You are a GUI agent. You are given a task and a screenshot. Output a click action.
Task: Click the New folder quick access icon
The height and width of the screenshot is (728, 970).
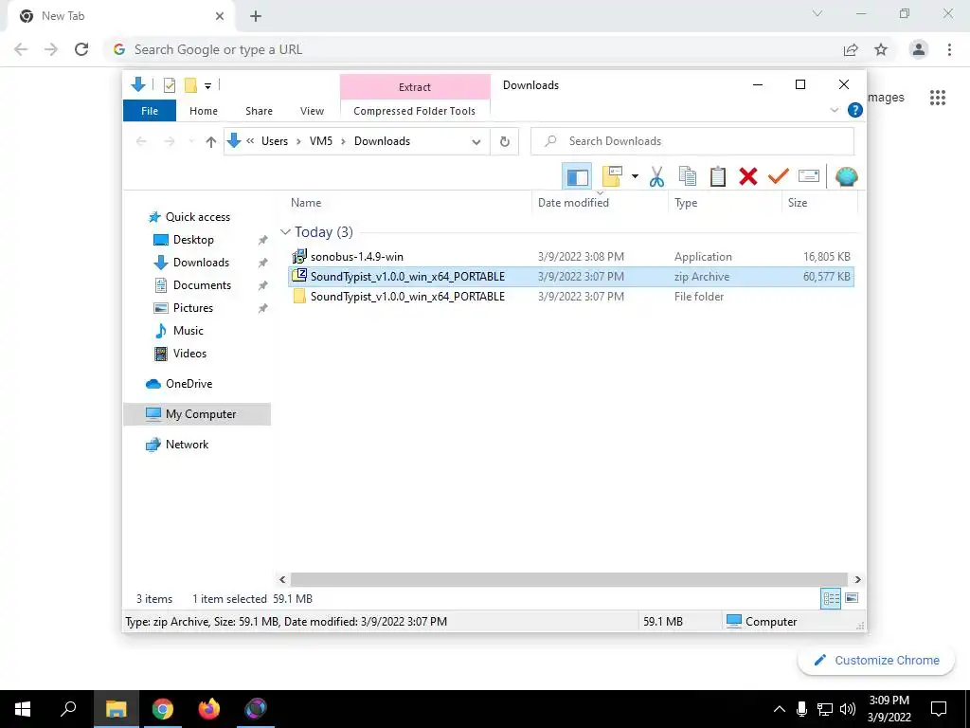pyautogui.click(x=190, y=84)
